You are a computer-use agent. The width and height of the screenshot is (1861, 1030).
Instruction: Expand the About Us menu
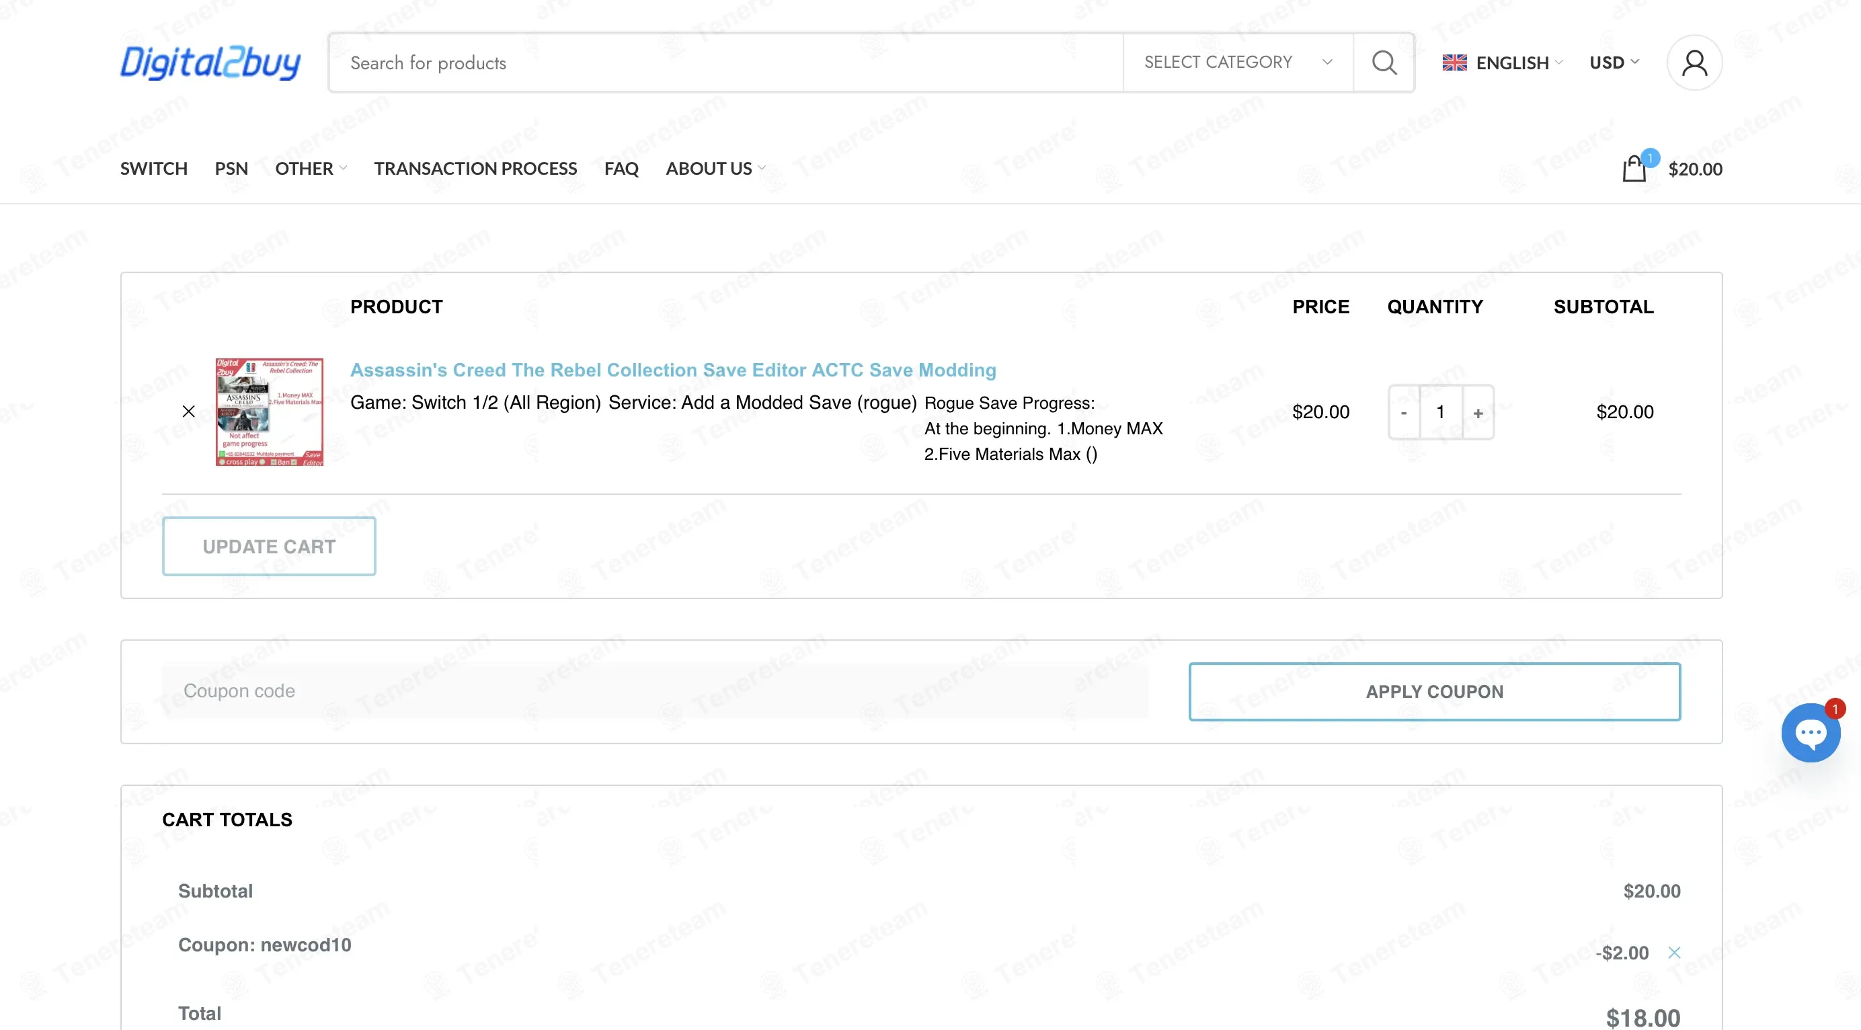pyautogui.click(x=715, y=168)
